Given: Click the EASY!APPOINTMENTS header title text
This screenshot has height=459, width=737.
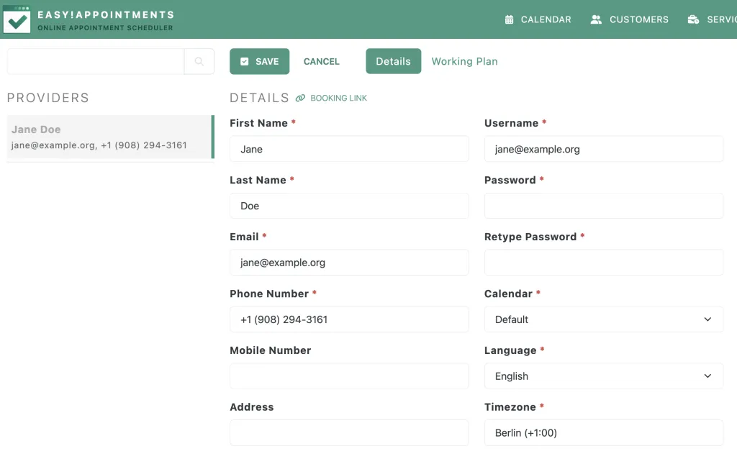Looking at the screenshot, I should click(x=106, y=15).
